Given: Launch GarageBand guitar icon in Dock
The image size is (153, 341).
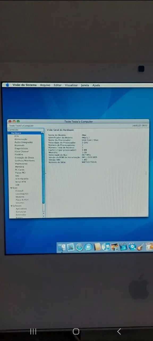Looking at the screenshot, I should click(141, 246).
